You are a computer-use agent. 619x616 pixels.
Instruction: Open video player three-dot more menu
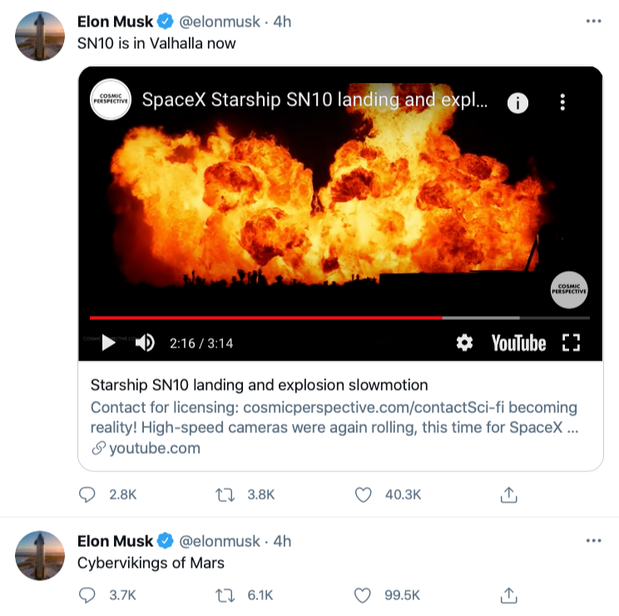[562, 102]
